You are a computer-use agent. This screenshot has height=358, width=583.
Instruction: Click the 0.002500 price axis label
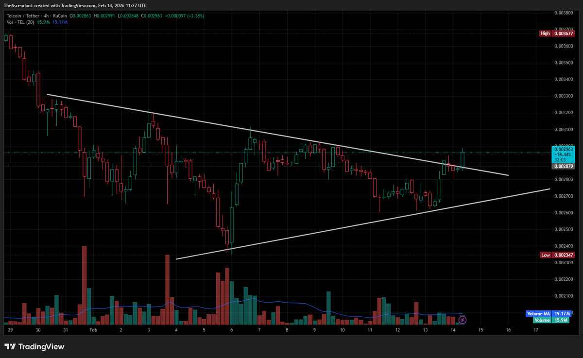click(563, 230)
